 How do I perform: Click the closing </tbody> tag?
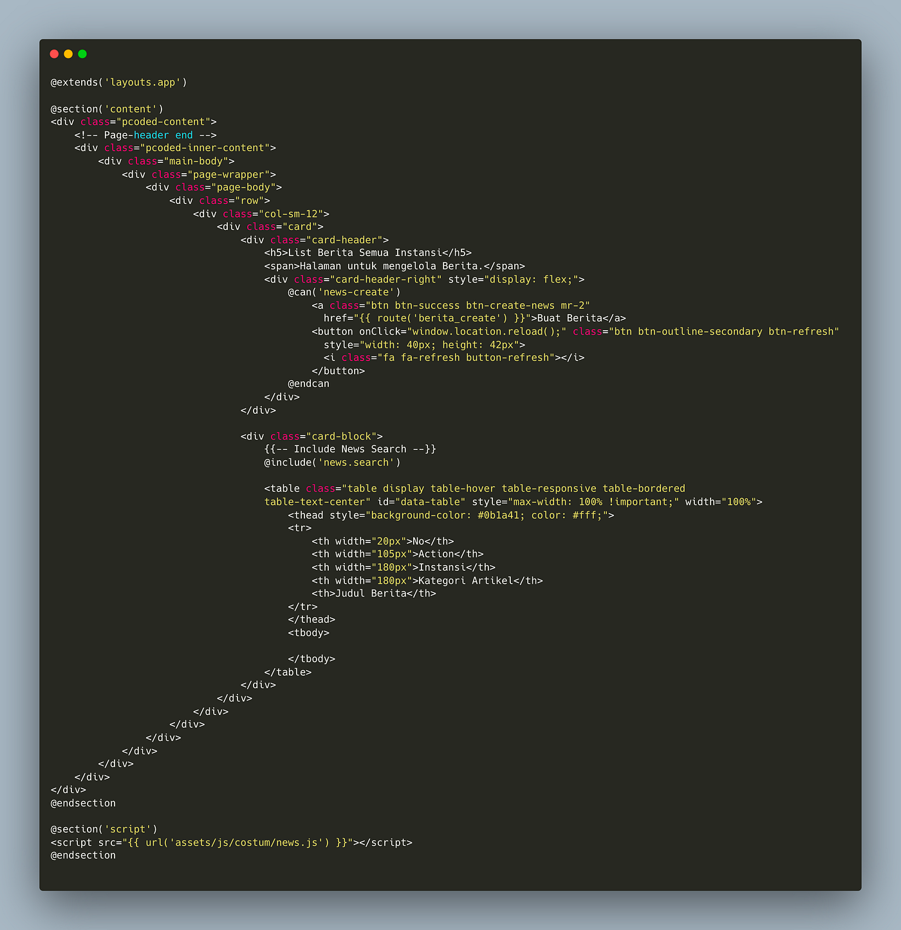[x=311, y=658]
